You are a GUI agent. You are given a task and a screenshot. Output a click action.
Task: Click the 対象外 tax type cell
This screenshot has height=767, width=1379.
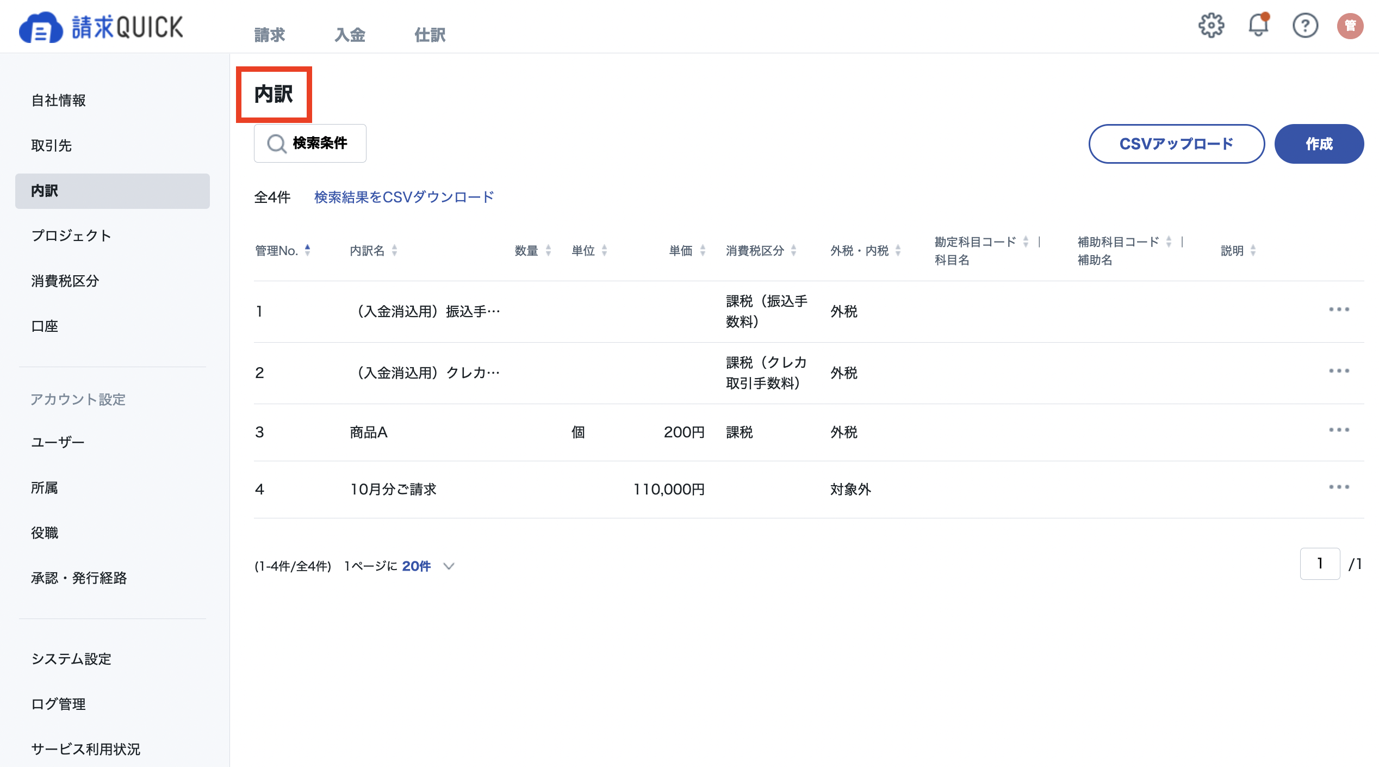[850, 490]
